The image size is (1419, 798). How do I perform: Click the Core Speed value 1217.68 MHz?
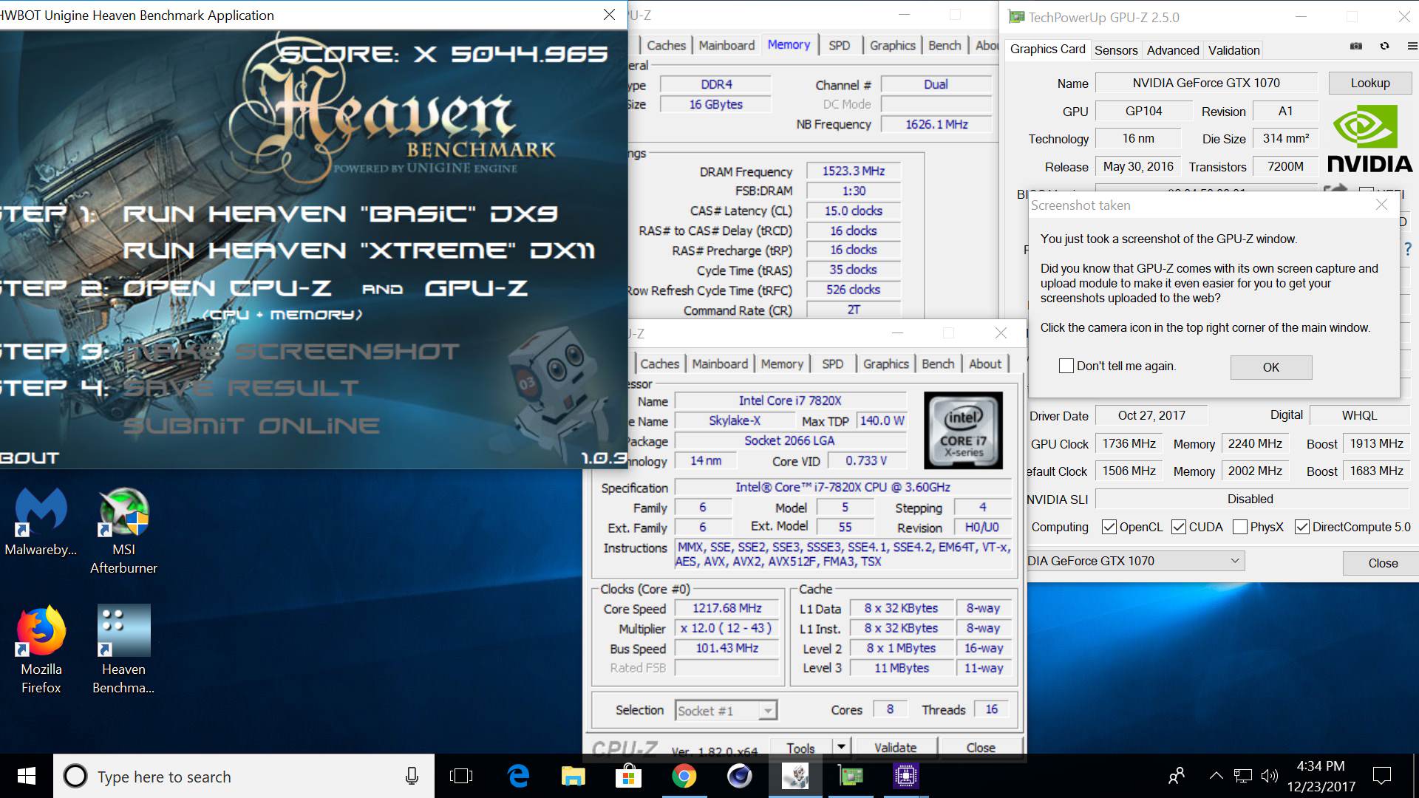[727, 608]
